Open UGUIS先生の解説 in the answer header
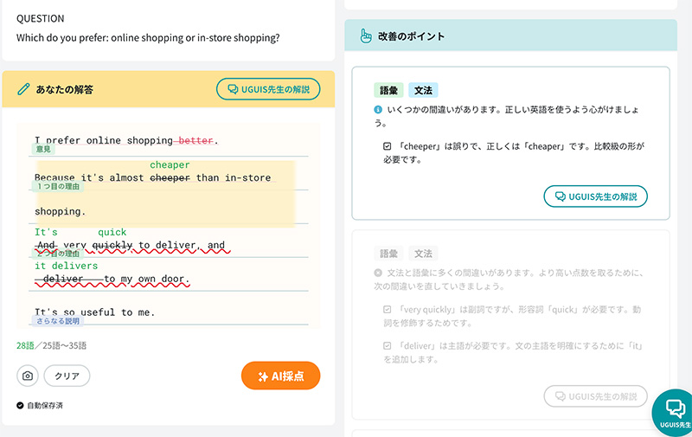Image resolution: width=692 pixels, height=437 pixels. tap(268, 89)
